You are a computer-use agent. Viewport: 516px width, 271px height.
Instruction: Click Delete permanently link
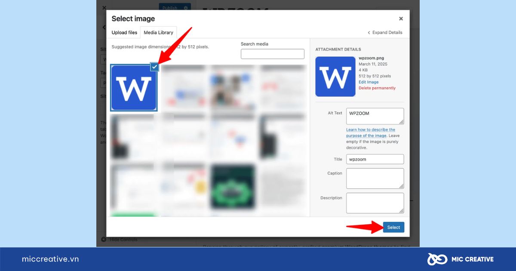tap(377, 88)
